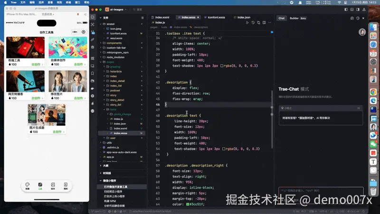380x214 pixels.
Task: Click the Docker whale icon in the activity bar
Action: click(93, 88)
